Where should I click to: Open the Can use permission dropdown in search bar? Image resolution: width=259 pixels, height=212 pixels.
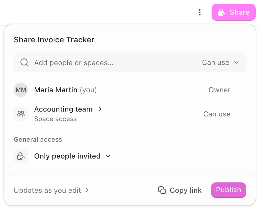click(x=221, y=62)
